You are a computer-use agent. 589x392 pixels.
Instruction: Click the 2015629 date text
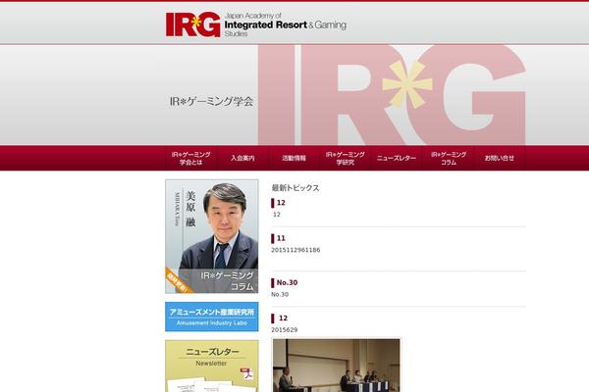[285, 329]
